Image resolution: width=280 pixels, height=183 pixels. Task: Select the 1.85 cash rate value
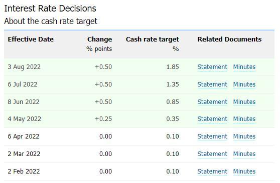coord(173,67)
